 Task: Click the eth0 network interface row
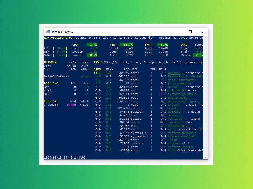66,66
